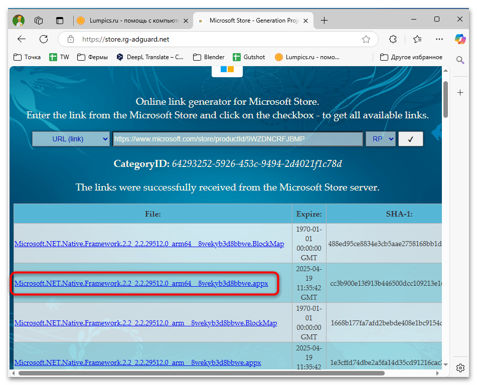This screenshot has width=477, height=385.
Task: Open the workspaces icon
Action: click(x=39, y=21)
